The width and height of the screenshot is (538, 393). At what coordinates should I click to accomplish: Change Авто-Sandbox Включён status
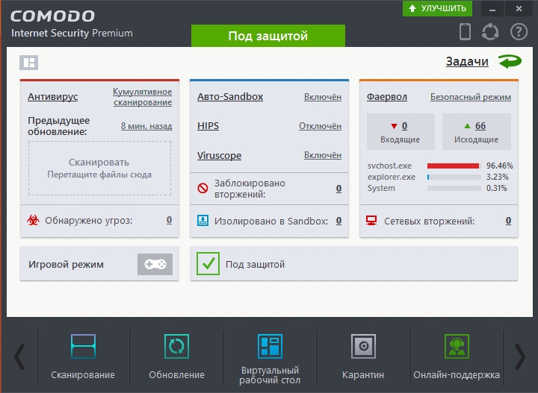(323, 97)
